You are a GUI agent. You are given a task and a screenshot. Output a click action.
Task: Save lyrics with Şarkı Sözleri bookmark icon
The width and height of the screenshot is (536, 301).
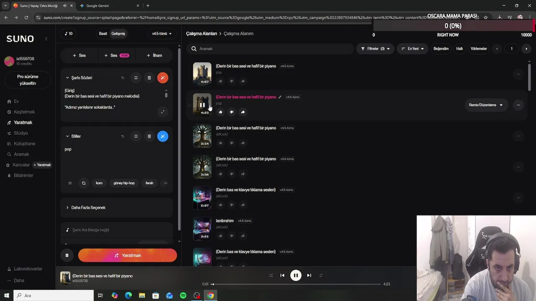136,78
